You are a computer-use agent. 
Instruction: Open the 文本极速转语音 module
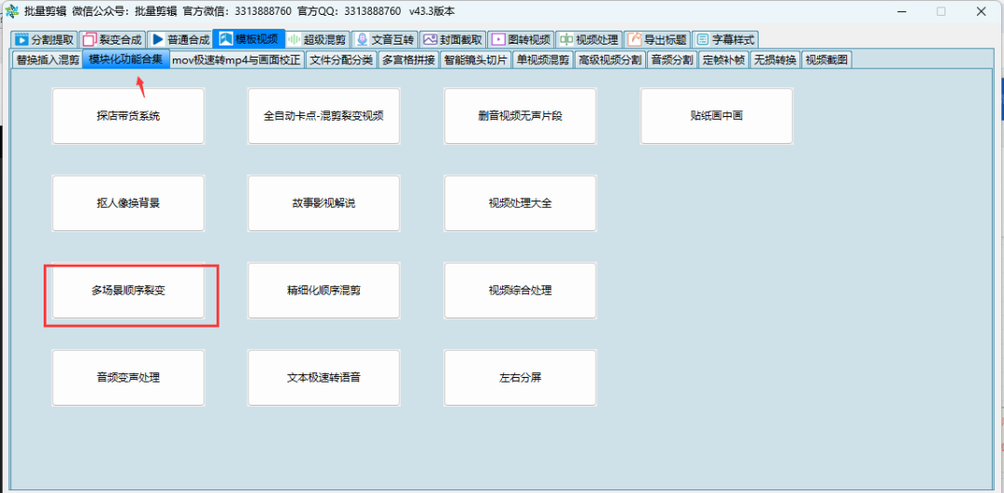[324, 378]
